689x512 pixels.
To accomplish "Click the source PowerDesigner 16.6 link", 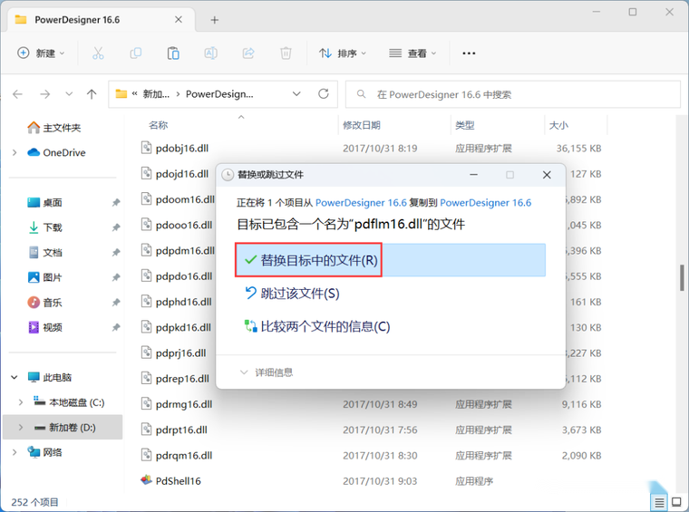I will [361, 202].
